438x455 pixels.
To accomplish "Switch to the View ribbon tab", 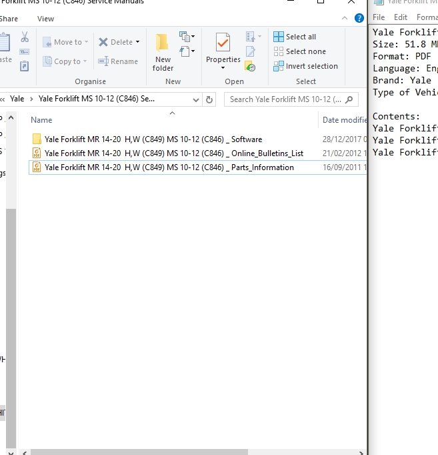I will pyautogui.click(x=46, y=19).
